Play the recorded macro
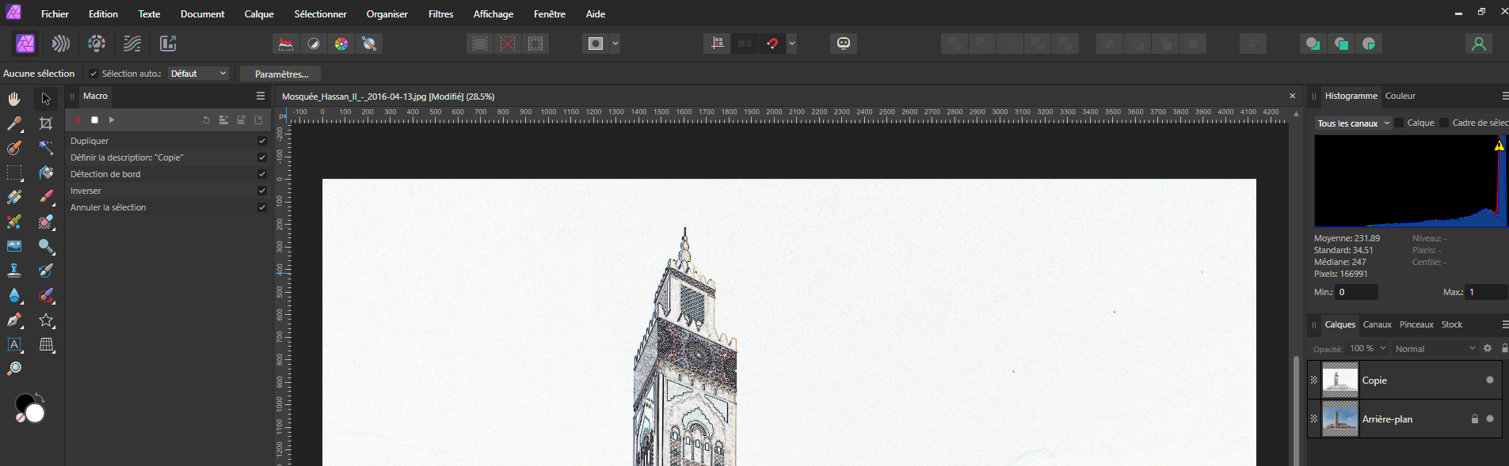The width and height of the screenshot is (1509, 466). 112,120
